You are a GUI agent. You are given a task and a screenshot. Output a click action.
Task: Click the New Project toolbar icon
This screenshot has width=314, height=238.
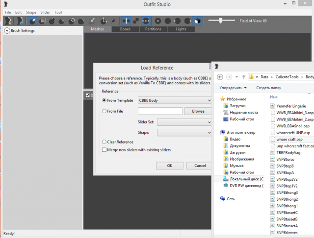(8, 21)
